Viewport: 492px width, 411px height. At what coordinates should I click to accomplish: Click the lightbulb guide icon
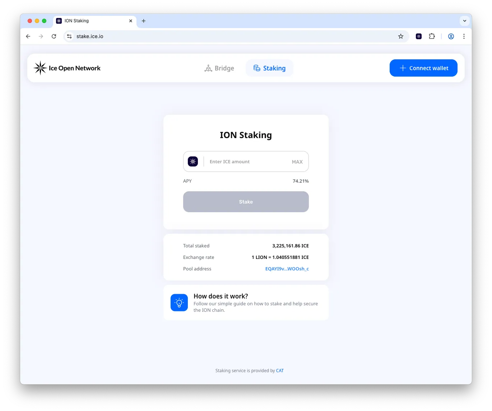click(x=179, y=303)
